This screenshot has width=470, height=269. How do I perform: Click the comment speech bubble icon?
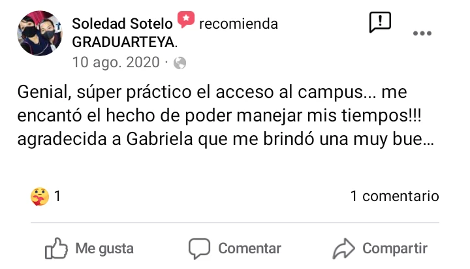pyautogui.click(x=199, y=249)
